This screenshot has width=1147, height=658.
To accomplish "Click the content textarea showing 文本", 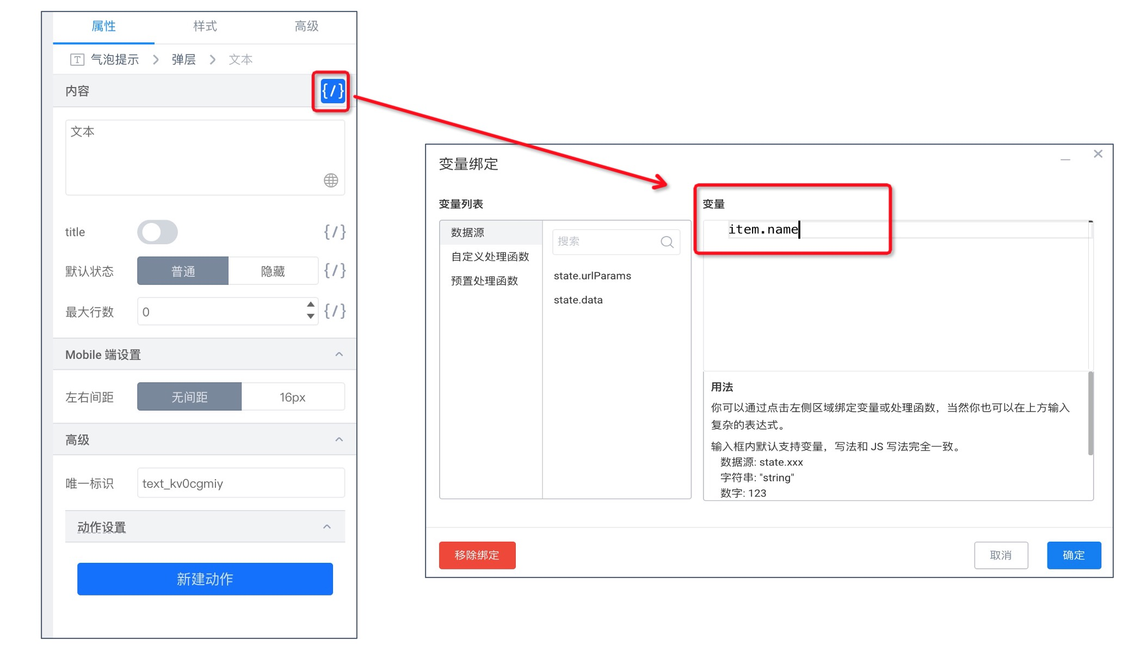I will click(x=205, y=157).
